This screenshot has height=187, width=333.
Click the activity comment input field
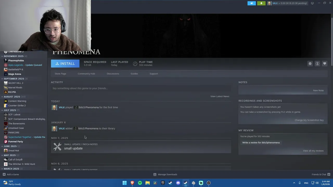141,88
